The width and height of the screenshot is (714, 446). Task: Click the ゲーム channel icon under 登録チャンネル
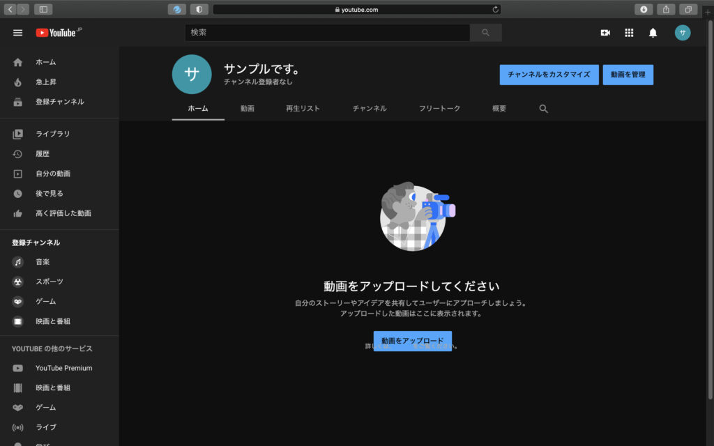tap(17, 302)
